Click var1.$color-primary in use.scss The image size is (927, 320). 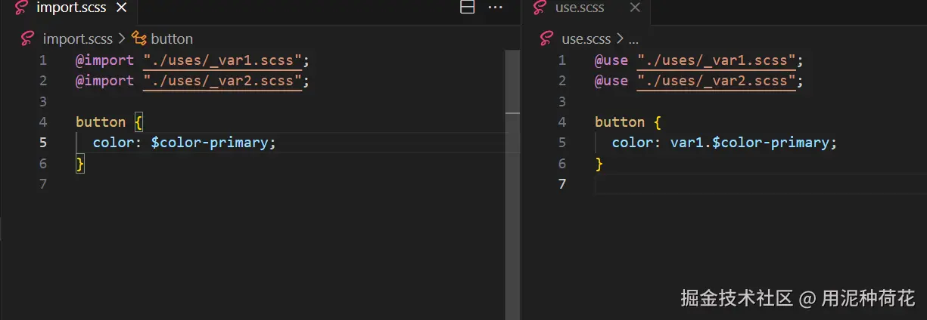(x=749, y=142)
